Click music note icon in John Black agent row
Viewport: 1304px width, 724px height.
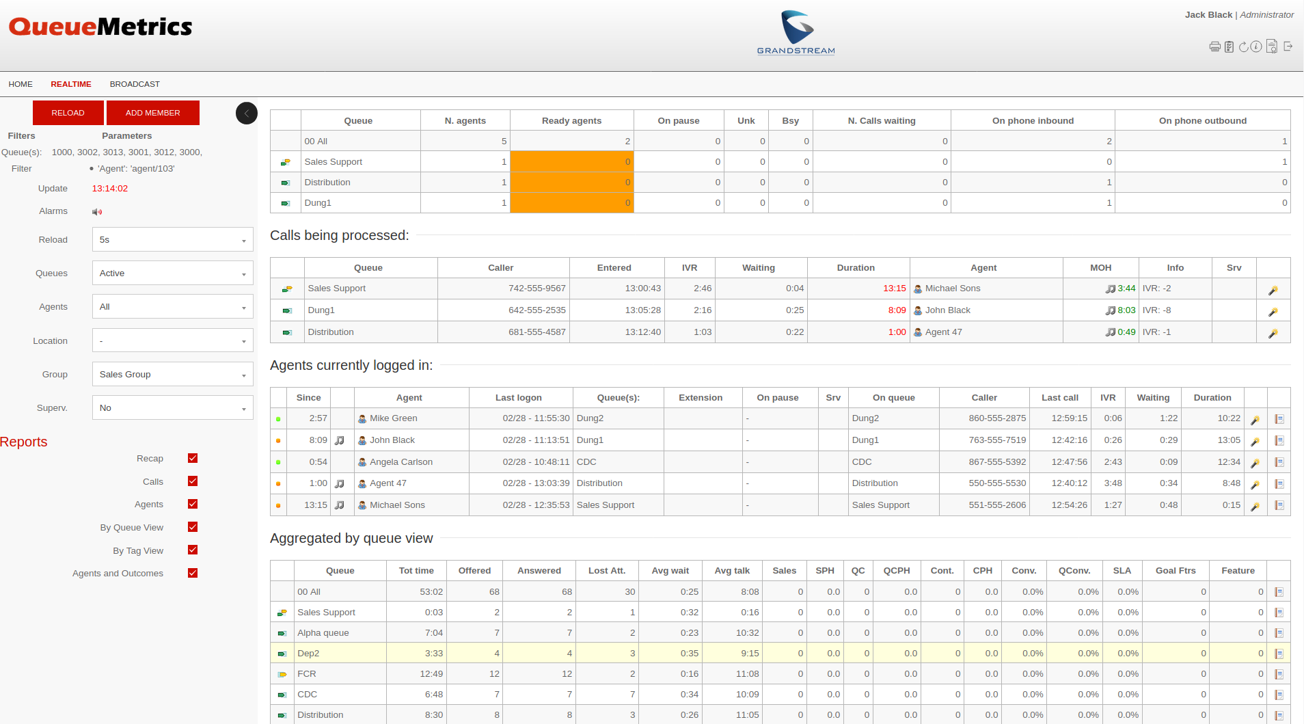(x=340, y=440)
